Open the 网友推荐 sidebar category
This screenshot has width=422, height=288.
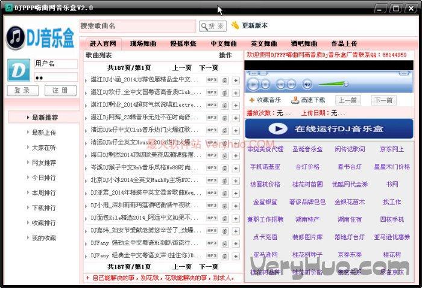43,163
